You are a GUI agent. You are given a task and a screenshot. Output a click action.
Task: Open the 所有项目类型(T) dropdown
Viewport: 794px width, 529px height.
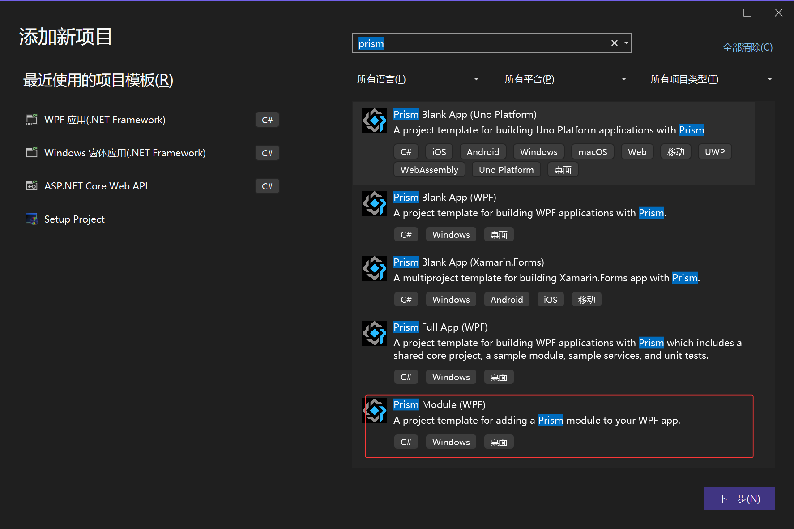[711, 79]
